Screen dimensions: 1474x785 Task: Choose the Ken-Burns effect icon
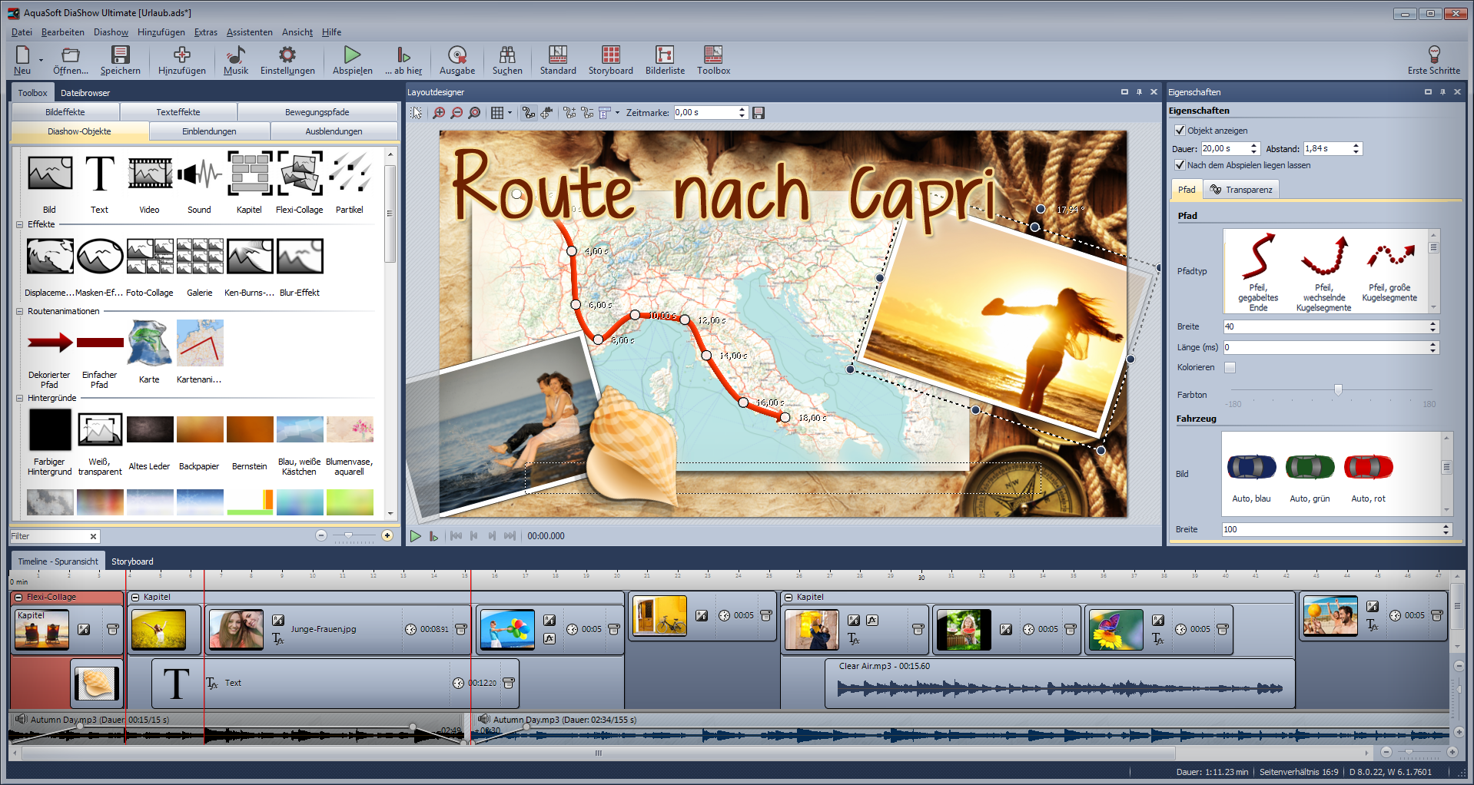(250, 257)
